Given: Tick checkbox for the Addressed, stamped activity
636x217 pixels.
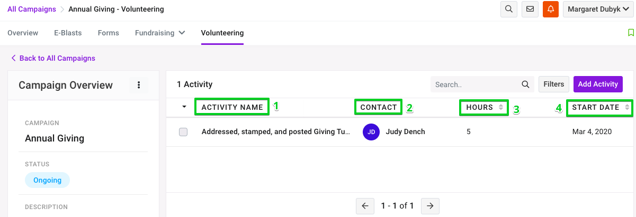Looking at the screenshot, I should 183,132.
